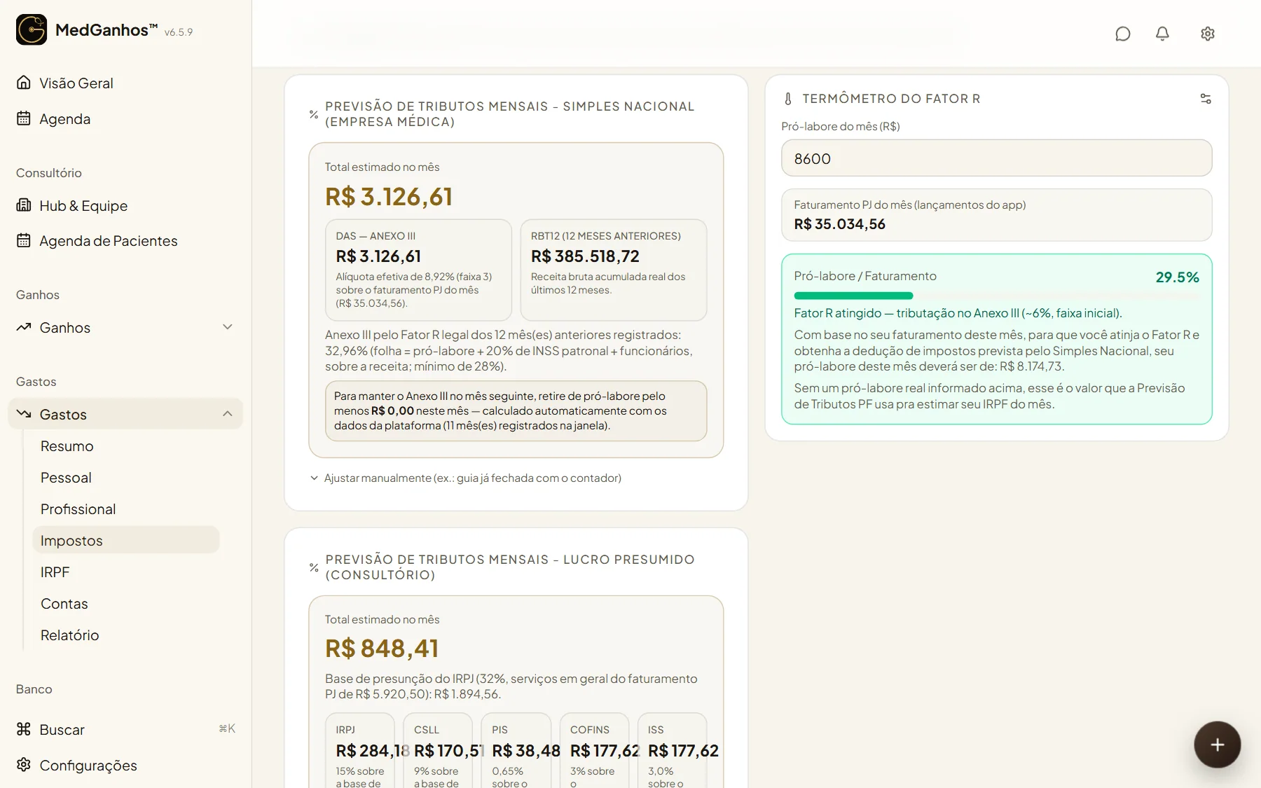Click the Gastos trending-down icon
The image size is (1261, 788).
click(x=24, y=414)
